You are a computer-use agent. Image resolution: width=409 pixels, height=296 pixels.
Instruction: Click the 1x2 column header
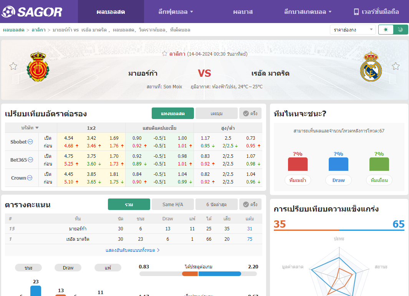pyautogui.click(x=91, y=128)
